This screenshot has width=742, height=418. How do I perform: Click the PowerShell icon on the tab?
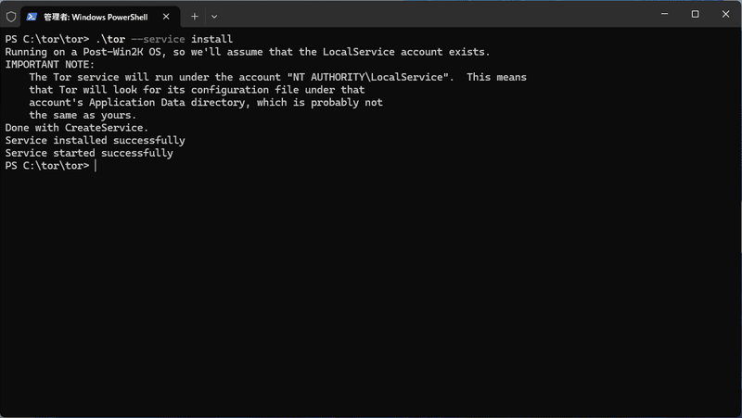click(x=32, y=16)
